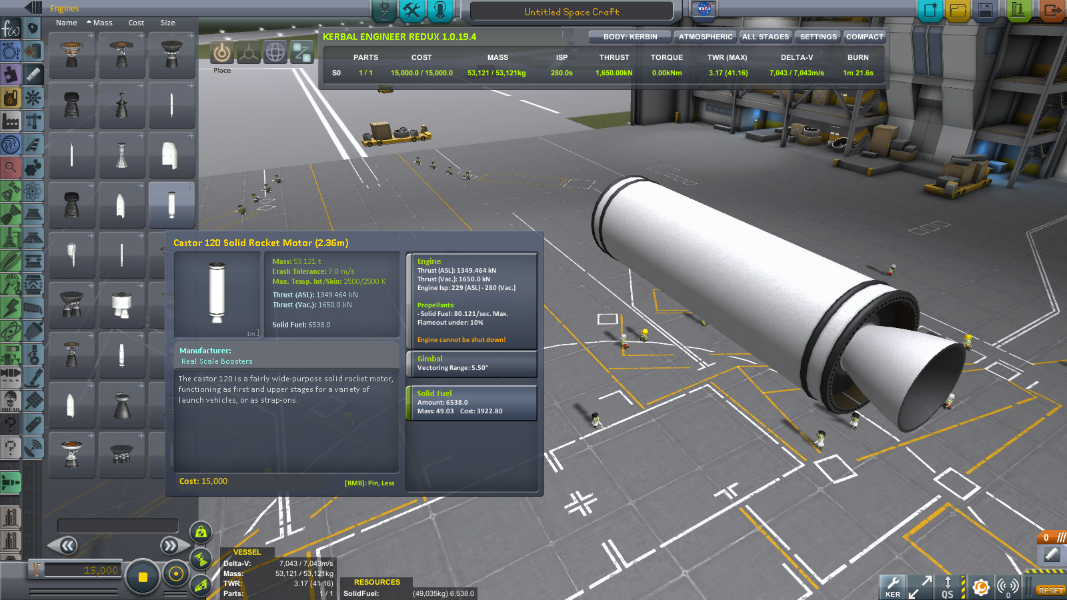
Task: Click the RESET button
Action: 1050,591
